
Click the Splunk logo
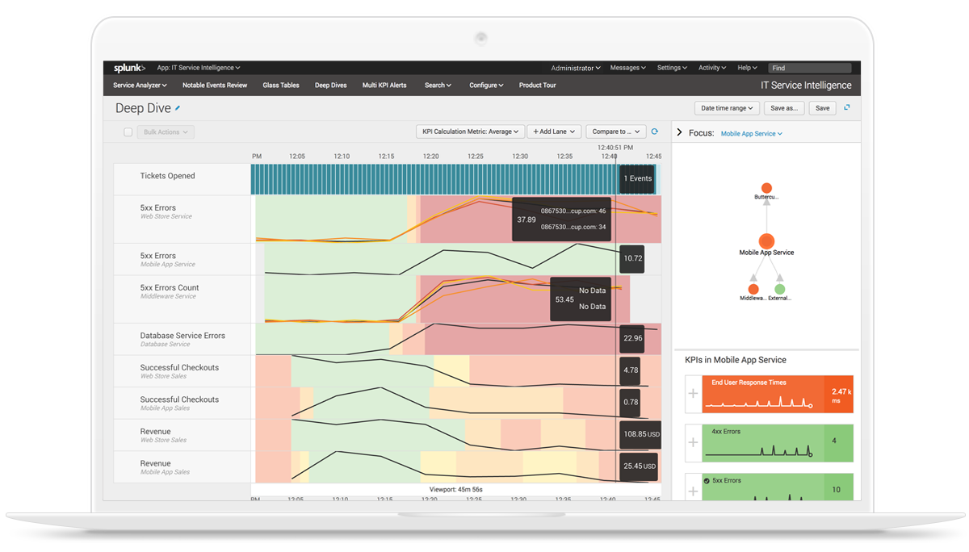click(x=129, y=68)
